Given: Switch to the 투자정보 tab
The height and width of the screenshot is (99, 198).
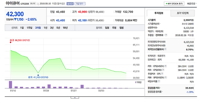Looking at the screenshot, I should coord(159,13).
